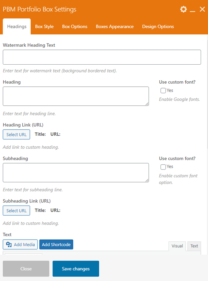This screenshot has width=208, height=281.
Task: Click the Add Media button
Action: click(21, 244)
